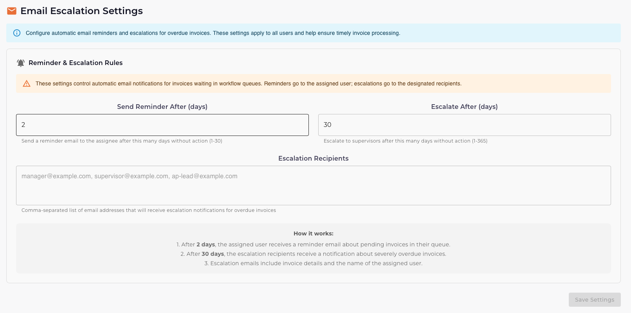Click the orange warning notice message

[249, 83]
